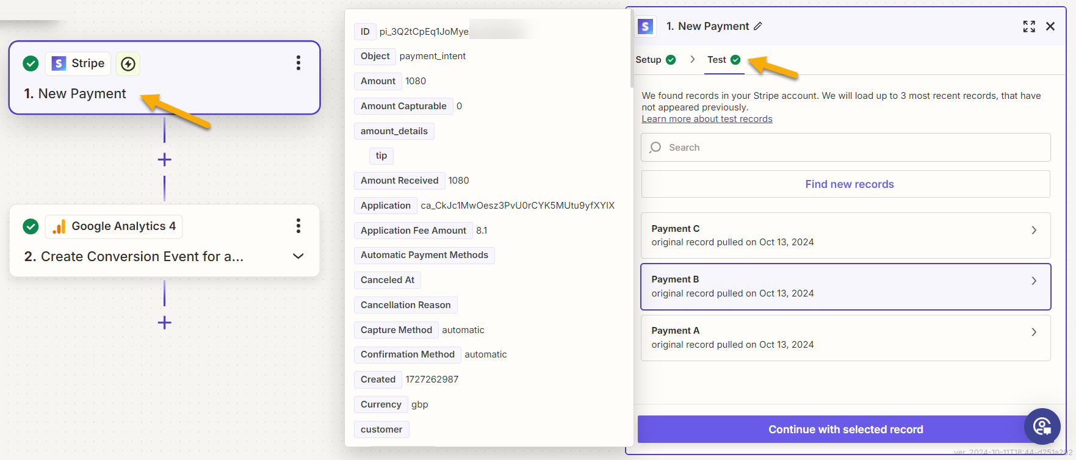Click Find new records button

846,184
